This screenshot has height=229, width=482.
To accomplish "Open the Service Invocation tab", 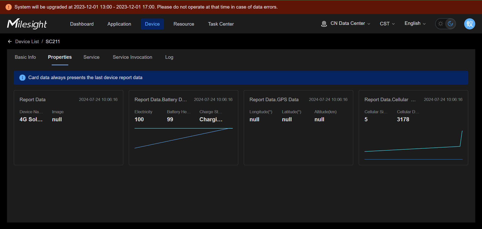I will pyautogui.click(x=133, y=57).
